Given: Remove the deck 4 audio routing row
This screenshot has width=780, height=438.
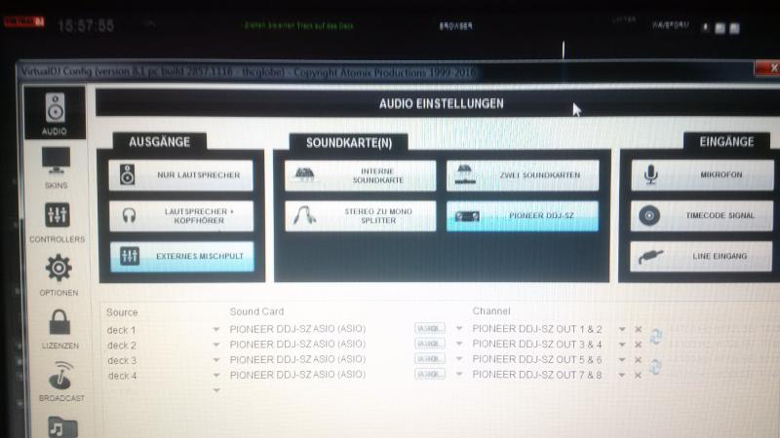Looking at the screenshot, I should (639, 376).
